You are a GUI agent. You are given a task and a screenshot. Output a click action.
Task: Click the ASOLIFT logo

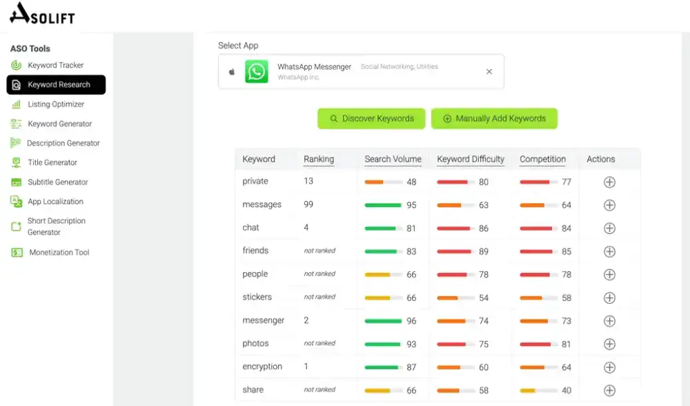43,13
